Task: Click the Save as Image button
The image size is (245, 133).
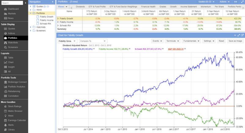Action: (235, 41)
